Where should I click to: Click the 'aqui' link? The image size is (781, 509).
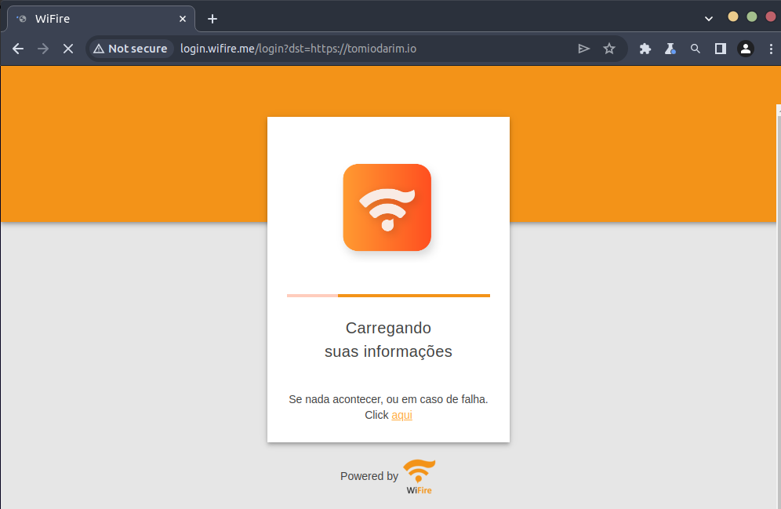pos(402,415)
